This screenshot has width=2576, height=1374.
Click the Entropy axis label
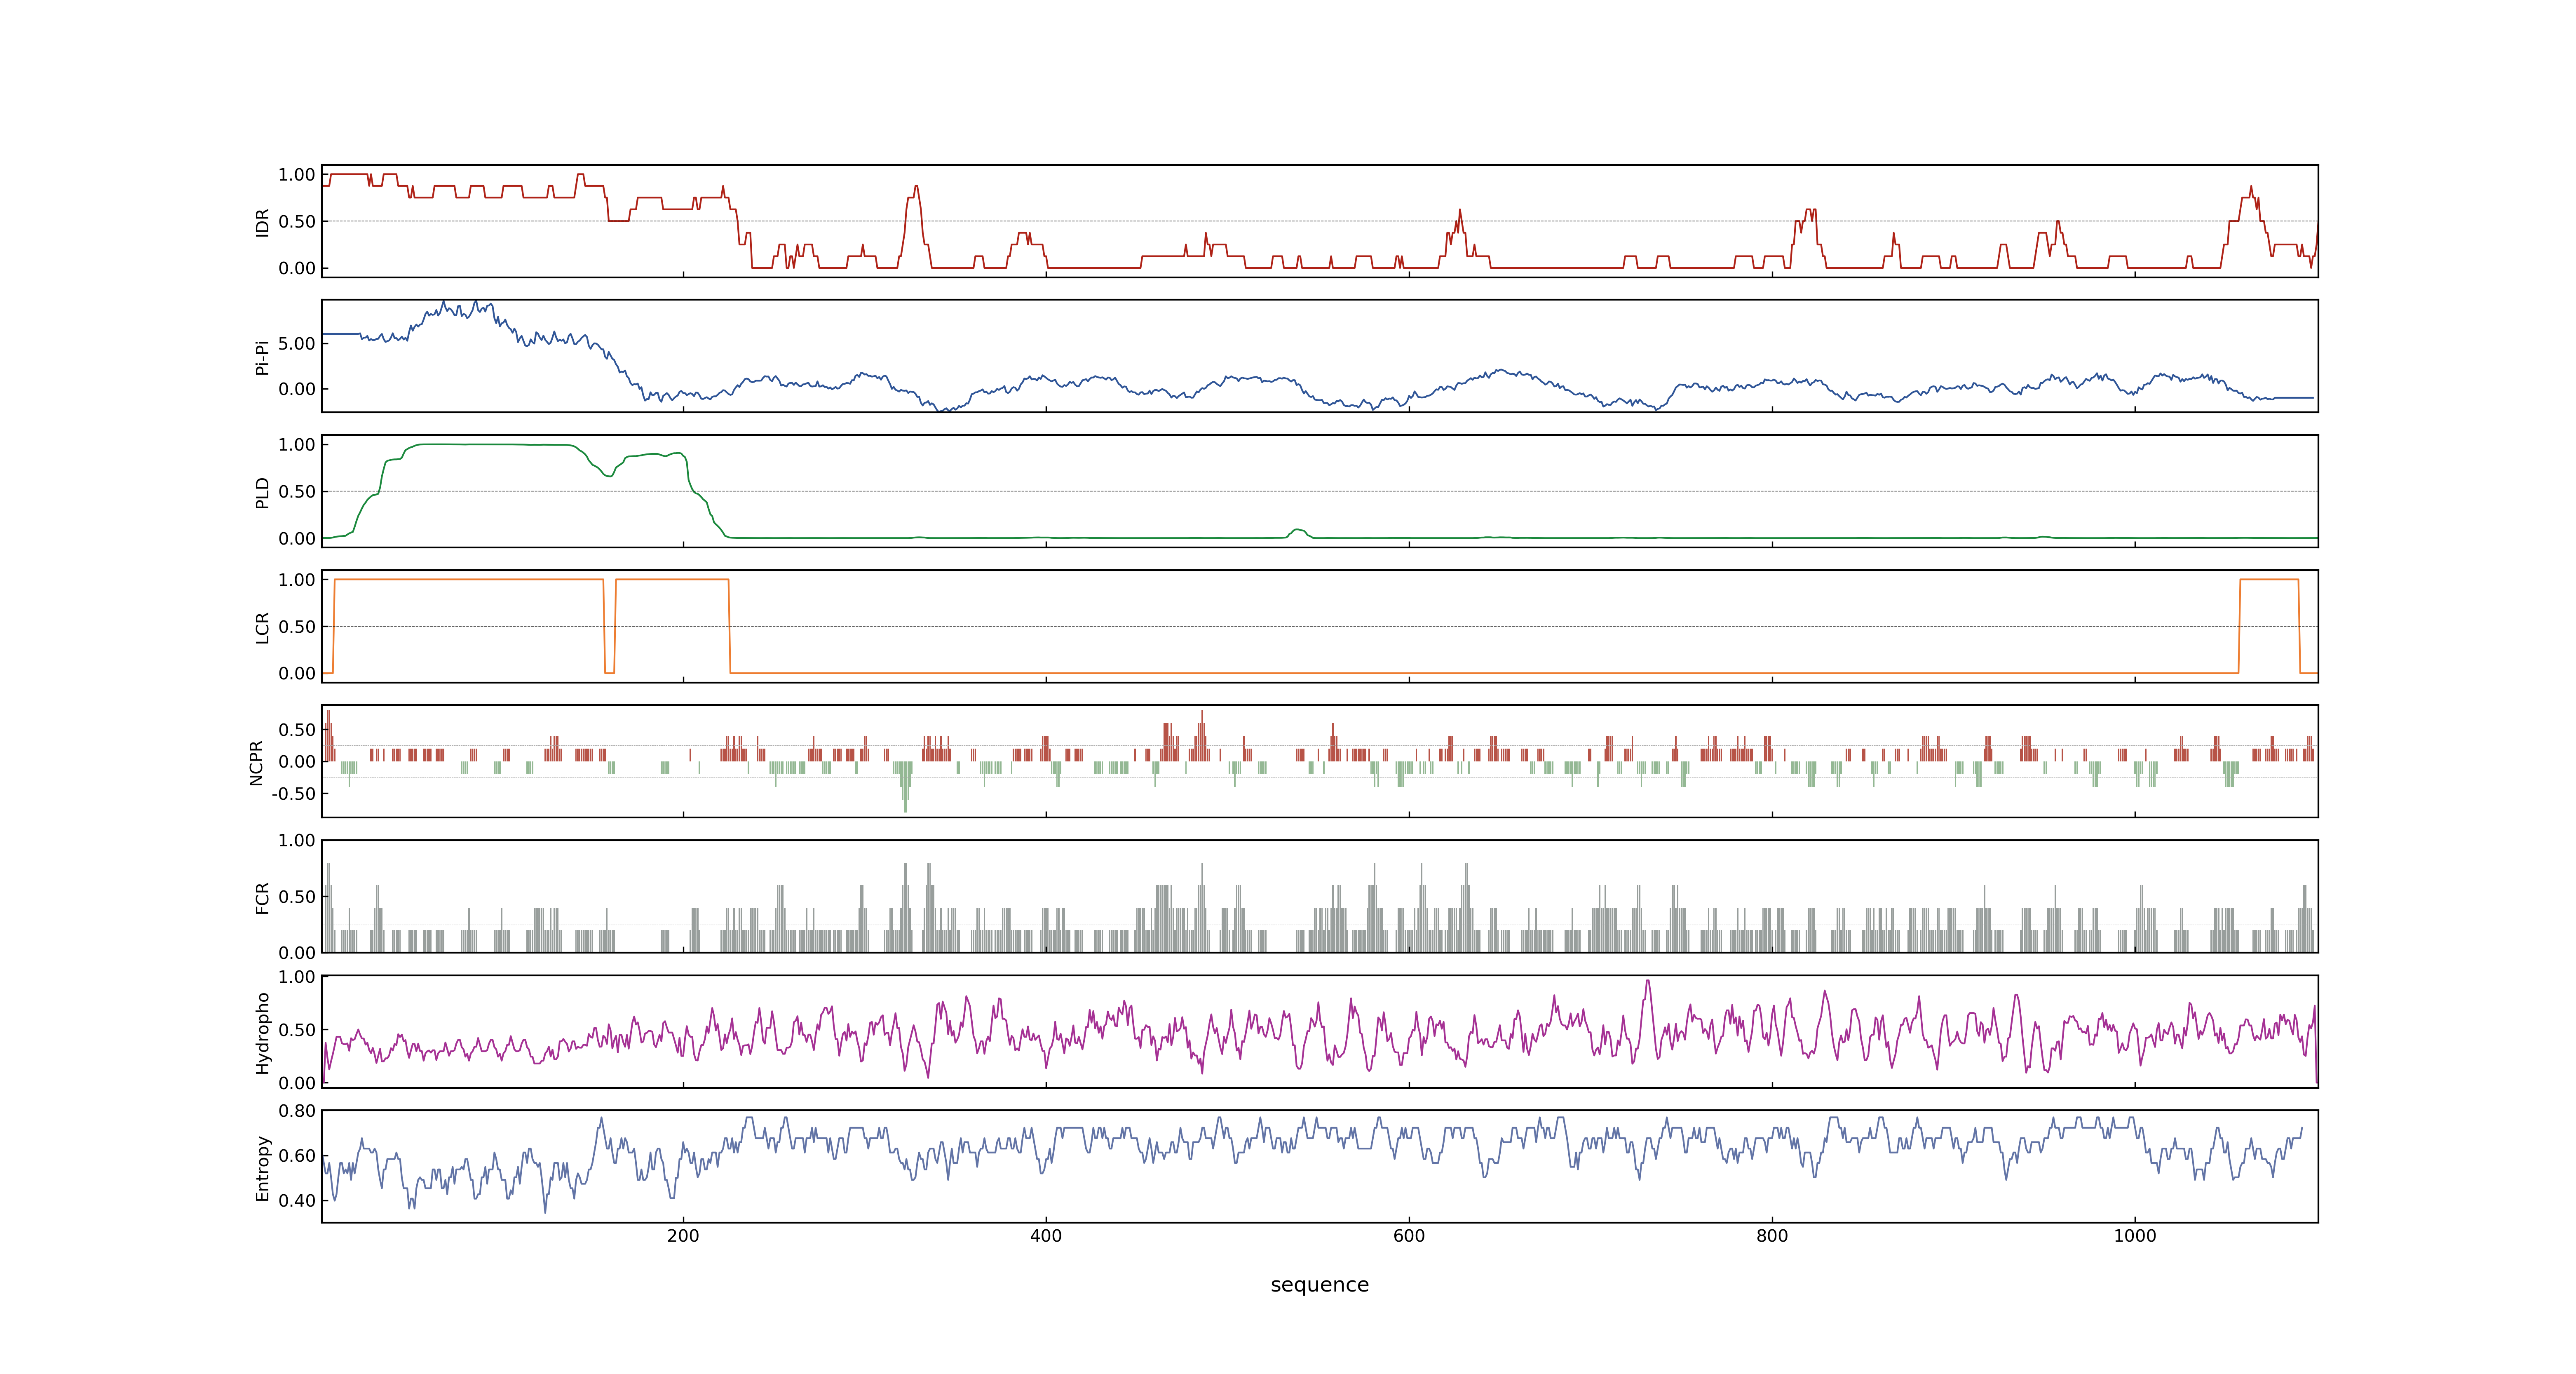[x=263, y=1167]
